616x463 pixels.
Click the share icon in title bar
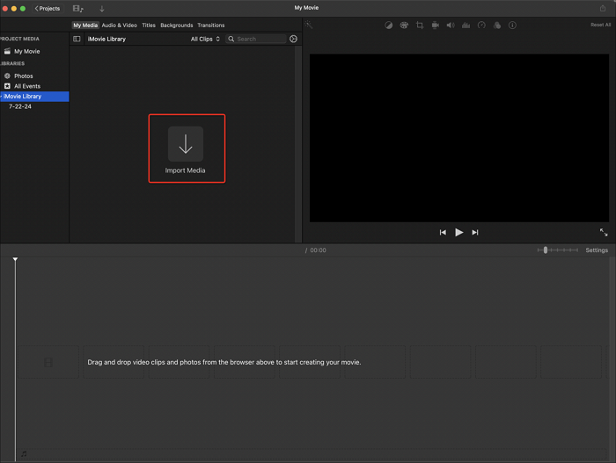tap(603, 8)
